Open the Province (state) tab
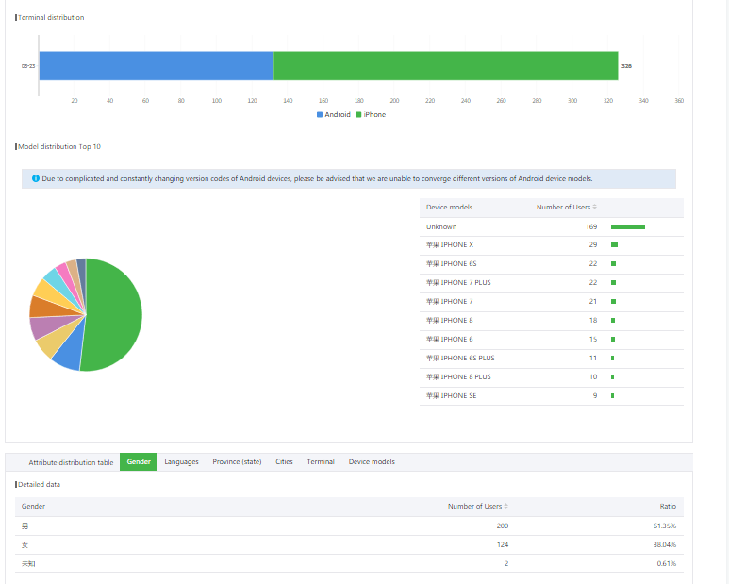 (x=237, y=462)
